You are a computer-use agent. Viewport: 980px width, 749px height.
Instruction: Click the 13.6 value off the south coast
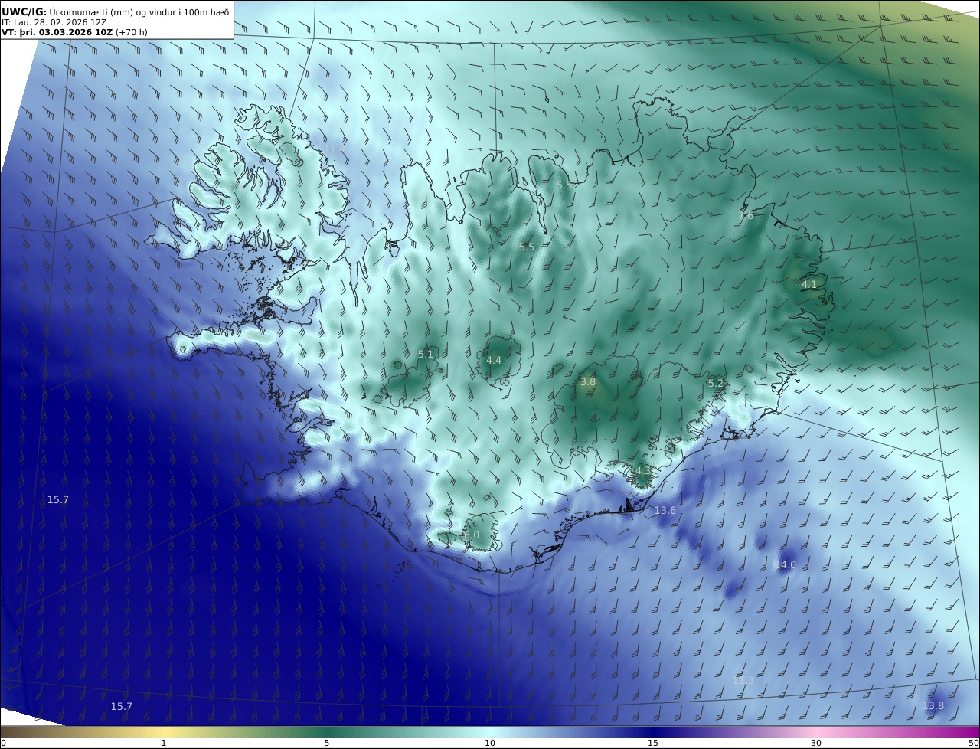coord(665,511)
